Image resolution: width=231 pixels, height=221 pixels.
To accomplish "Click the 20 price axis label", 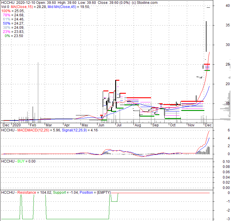I will tap(228, 84).
